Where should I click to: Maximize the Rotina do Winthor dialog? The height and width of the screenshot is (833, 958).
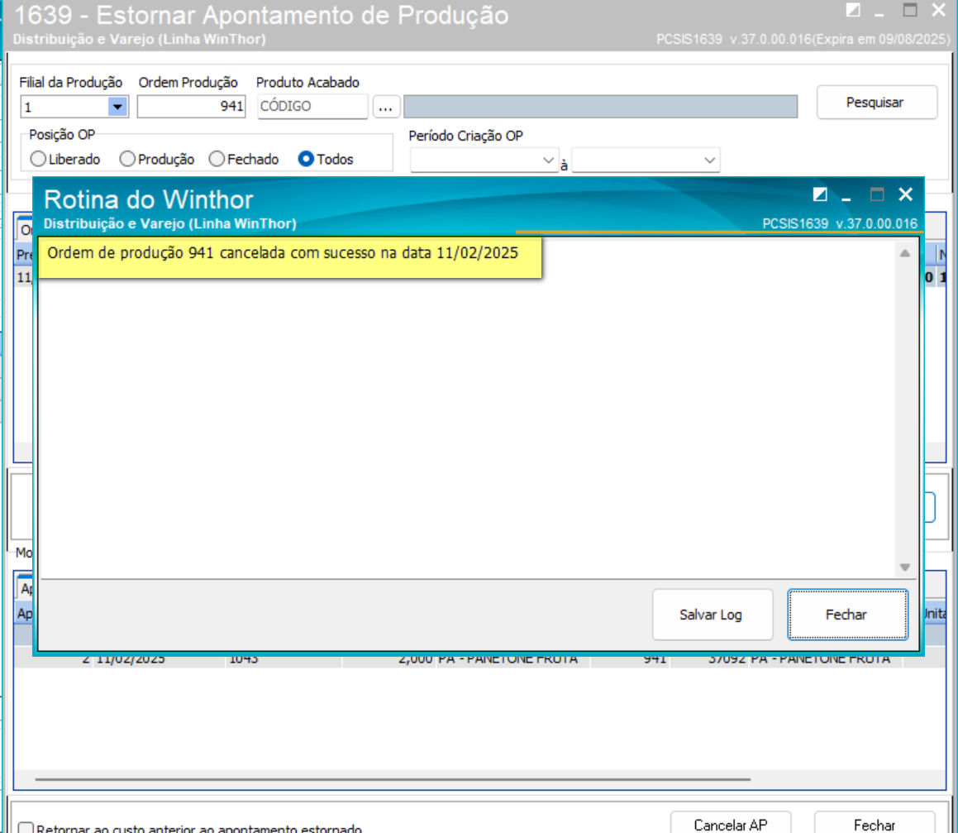(x=877, y=194)
